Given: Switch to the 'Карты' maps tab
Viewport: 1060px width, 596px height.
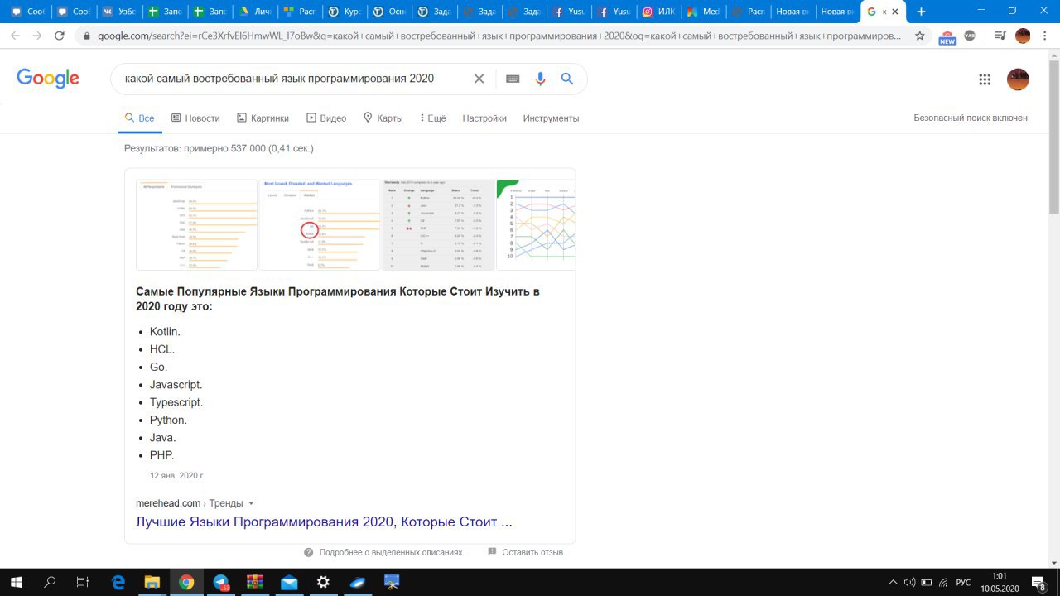Looking at the screenshot, I should [383, 118].
